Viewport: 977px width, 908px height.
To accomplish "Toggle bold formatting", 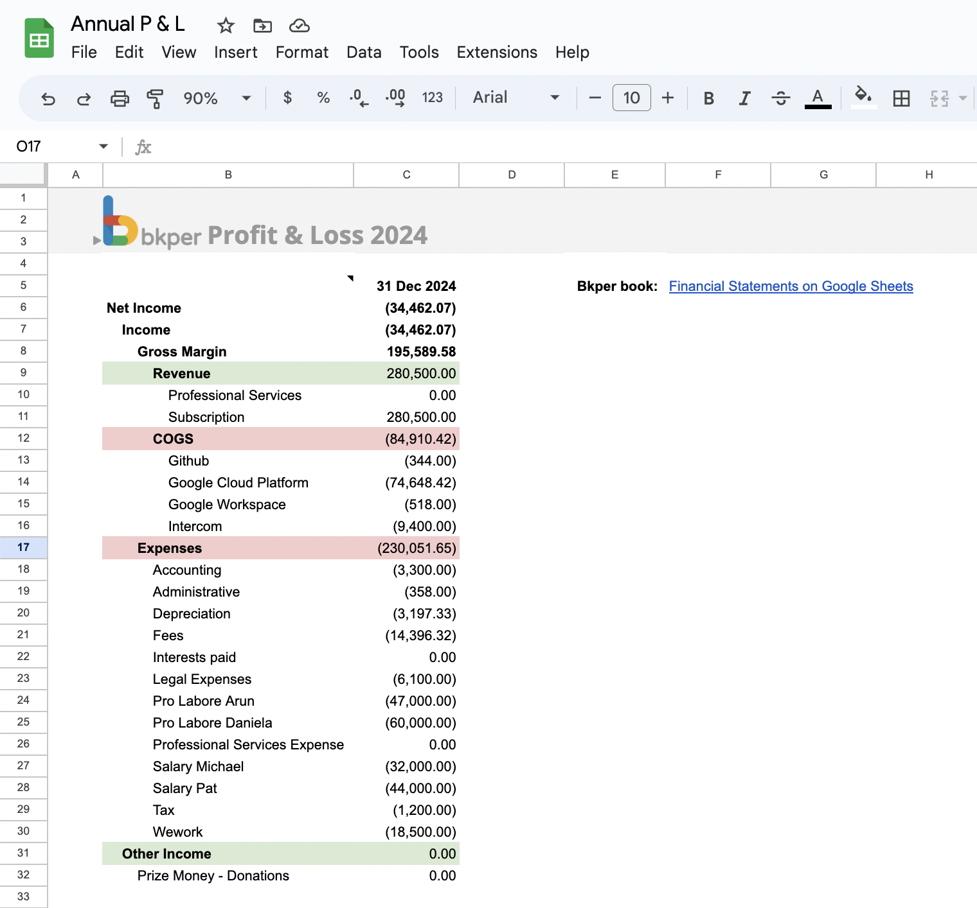I will click(x=708, y=98).
